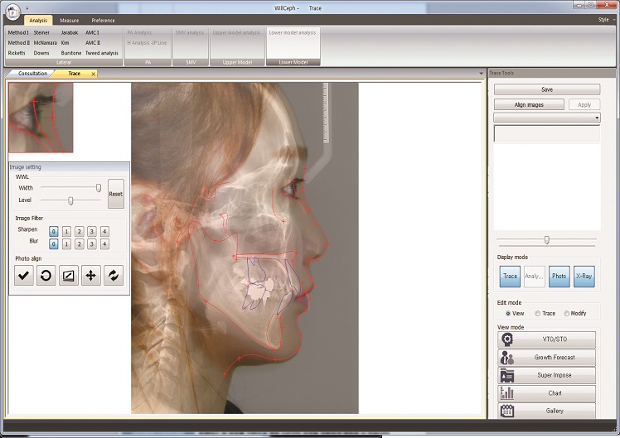Choose Ricketts analysis

coord(17,53)
